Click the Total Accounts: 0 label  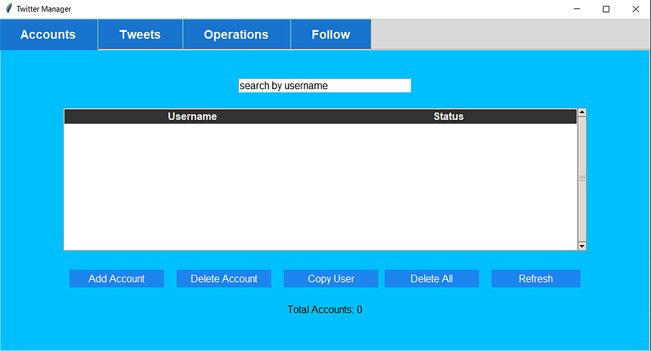(x=325, y=310)
